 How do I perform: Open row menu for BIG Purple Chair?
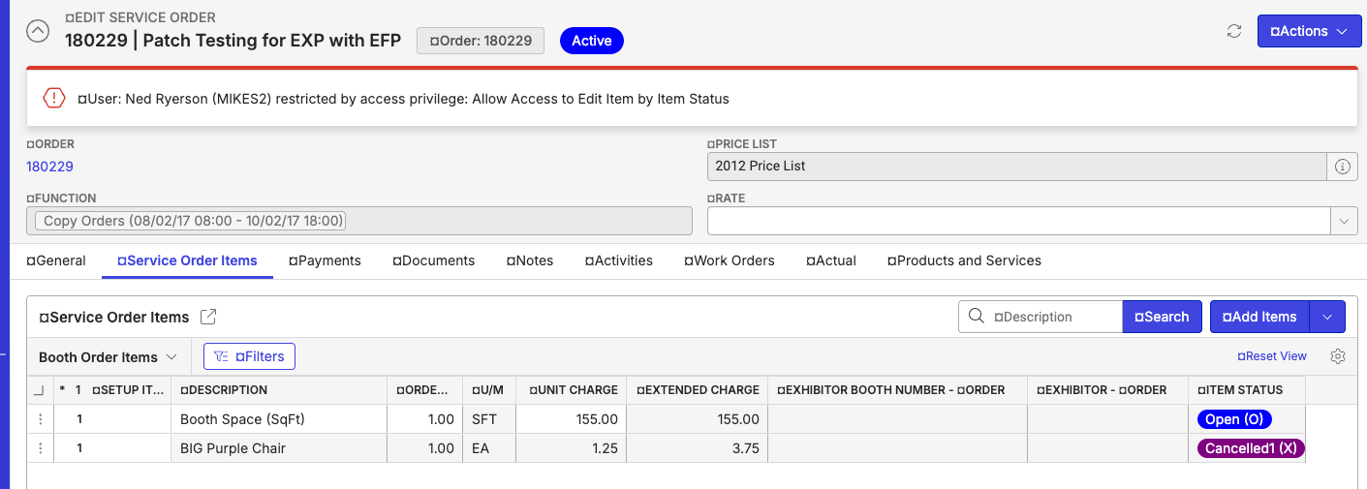pyautogui.click(x=40, y=448)
